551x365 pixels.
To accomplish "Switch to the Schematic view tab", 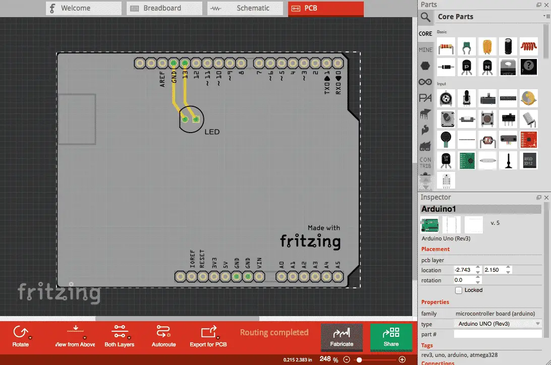I will click(x=245, y=8).
